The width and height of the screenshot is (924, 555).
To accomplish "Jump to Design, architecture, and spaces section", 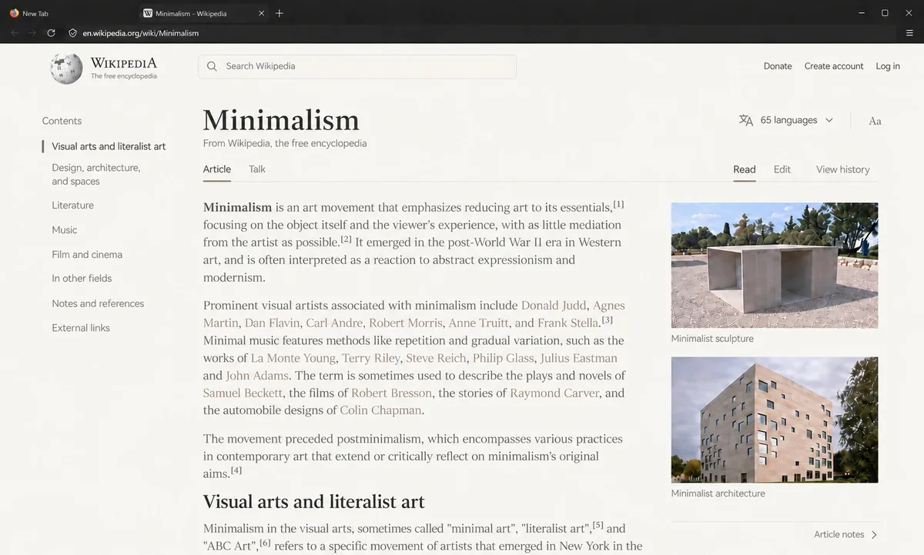I will 96,175.
